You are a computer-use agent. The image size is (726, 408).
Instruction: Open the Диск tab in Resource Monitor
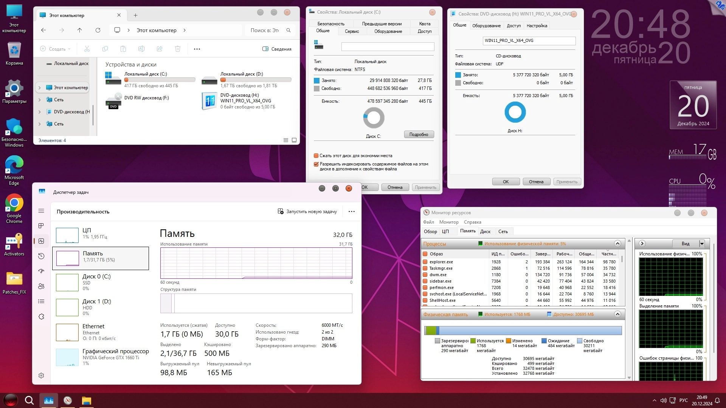(485, 232)
